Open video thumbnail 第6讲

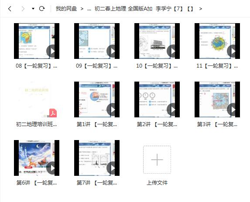tap(37, 158)
